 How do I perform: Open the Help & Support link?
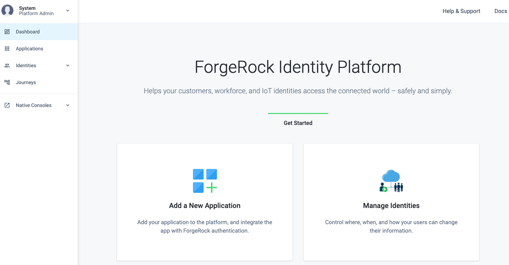click(461, 11)
